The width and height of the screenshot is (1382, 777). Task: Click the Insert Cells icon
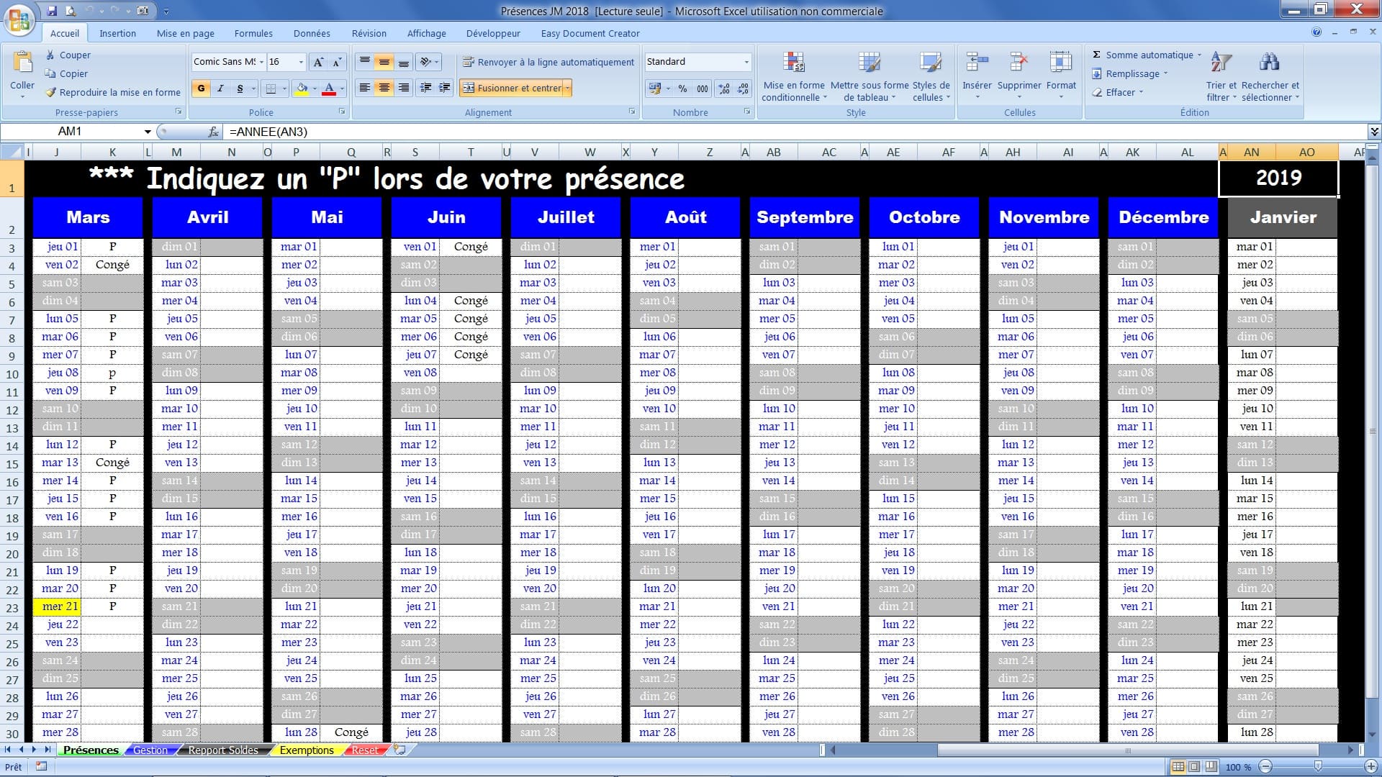coord(977,63)
